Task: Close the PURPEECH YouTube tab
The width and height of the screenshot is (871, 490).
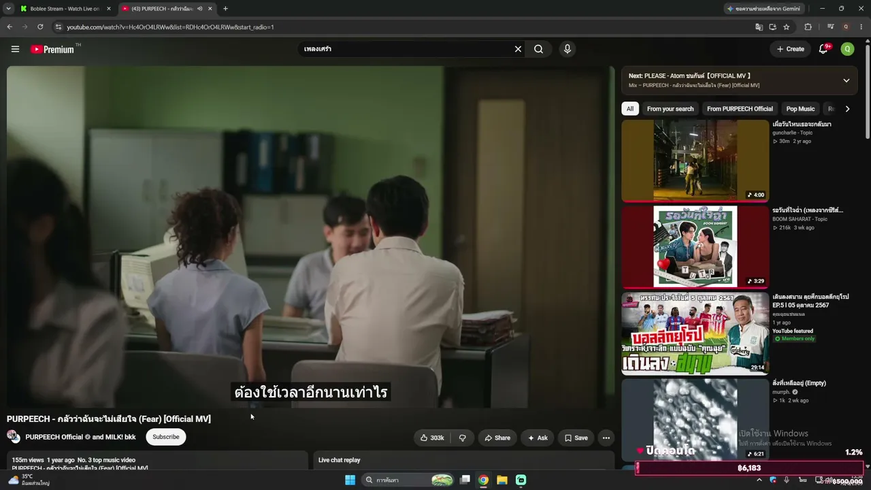Action: pyautogui.click(x=210, y=9)
